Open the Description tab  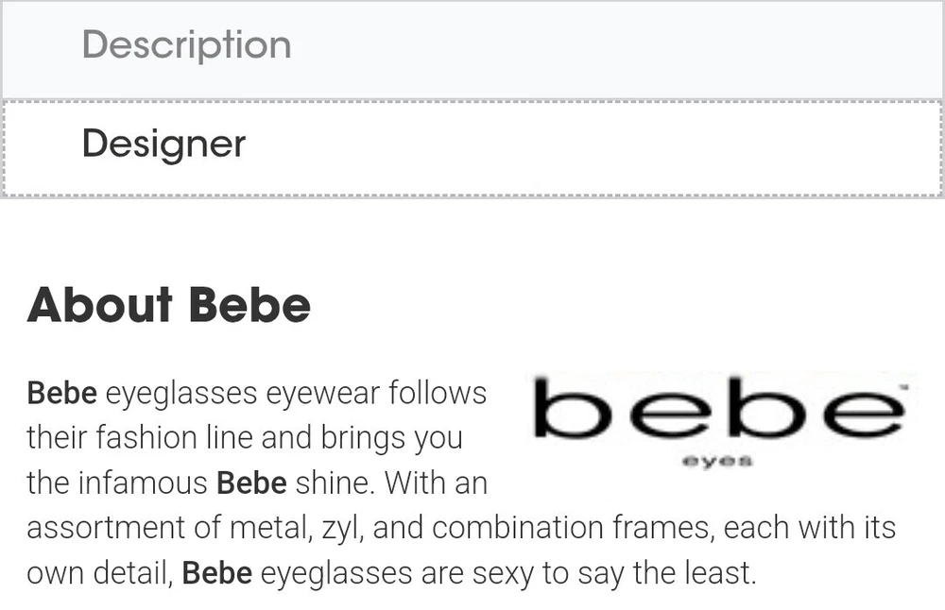pos(186,46)
